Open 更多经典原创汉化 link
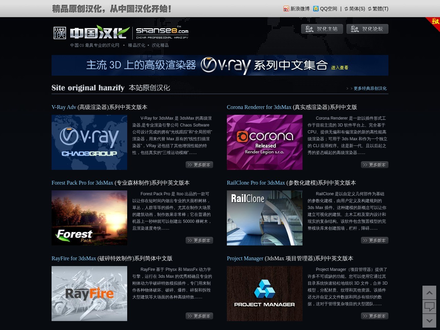Screen dimensions: 440x330 coord(370,88)
